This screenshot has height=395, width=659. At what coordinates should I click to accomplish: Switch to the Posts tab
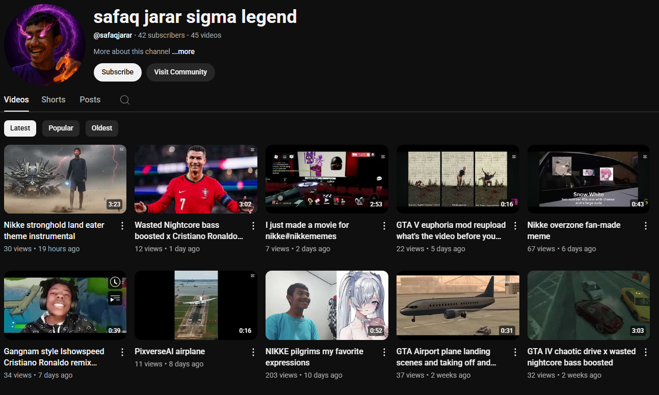[90, 100]
